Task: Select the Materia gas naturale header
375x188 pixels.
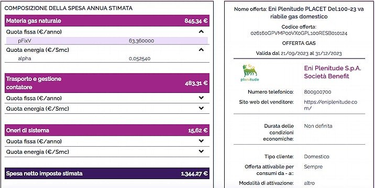Action: (107, 21)
